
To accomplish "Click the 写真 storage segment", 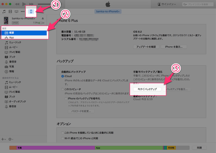I will click(56, 148).
